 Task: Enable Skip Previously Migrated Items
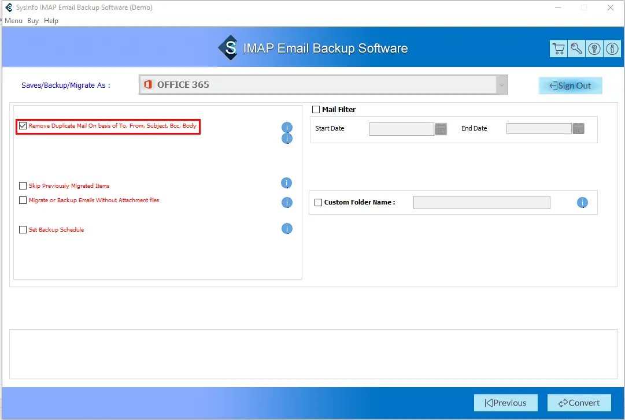click(x=23, y=186)
